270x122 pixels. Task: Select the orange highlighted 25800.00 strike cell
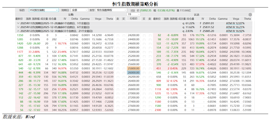(x=134, y=68)
